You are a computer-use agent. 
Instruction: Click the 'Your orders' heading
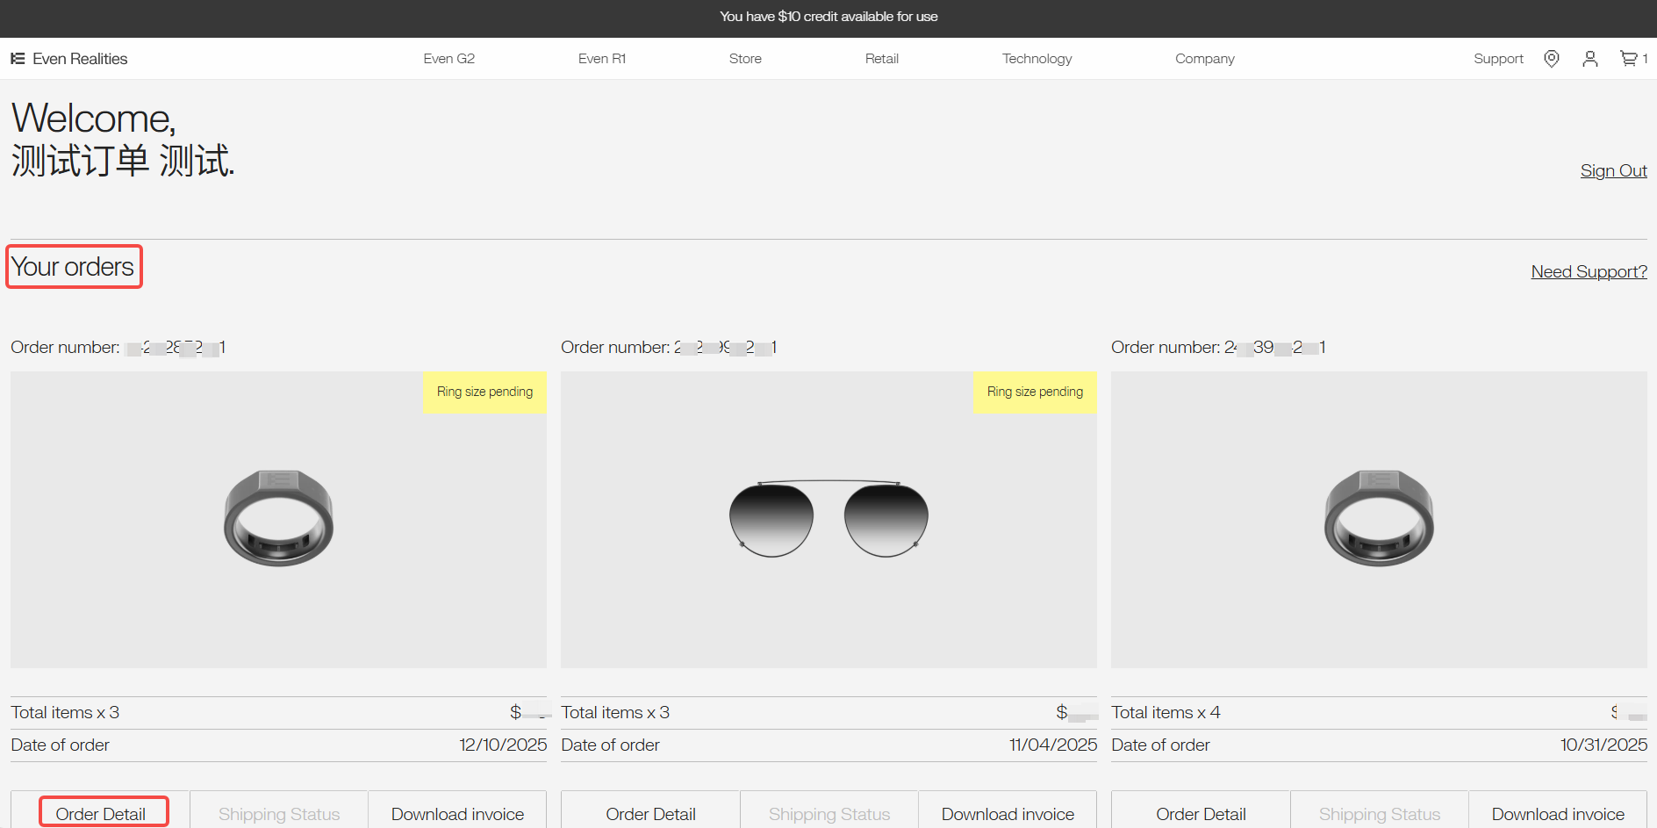(73, 267)
